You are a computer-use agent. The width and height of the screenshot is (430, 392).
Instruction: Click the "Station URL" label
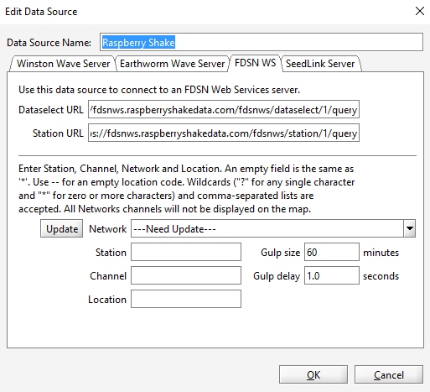coord(58,133)
